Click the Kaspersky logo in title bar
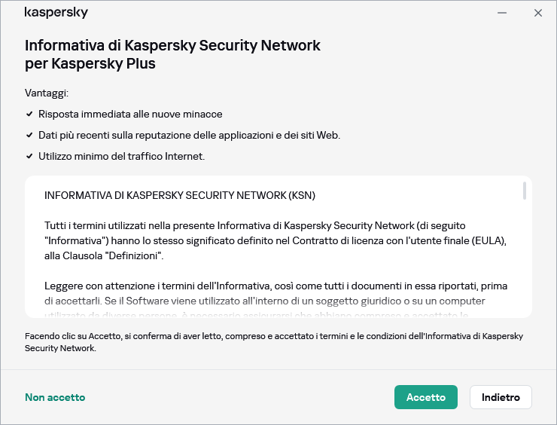The image size is (557, 425). [56, 13]
